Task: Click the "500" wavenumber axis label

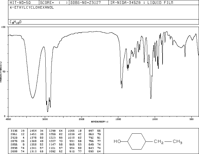Action: [191, 119]
